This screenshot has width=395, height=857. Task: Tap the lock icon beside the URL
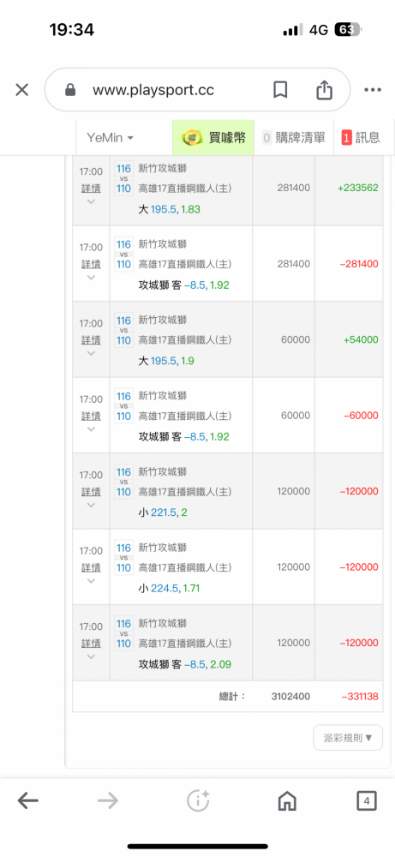coord(70,90)
